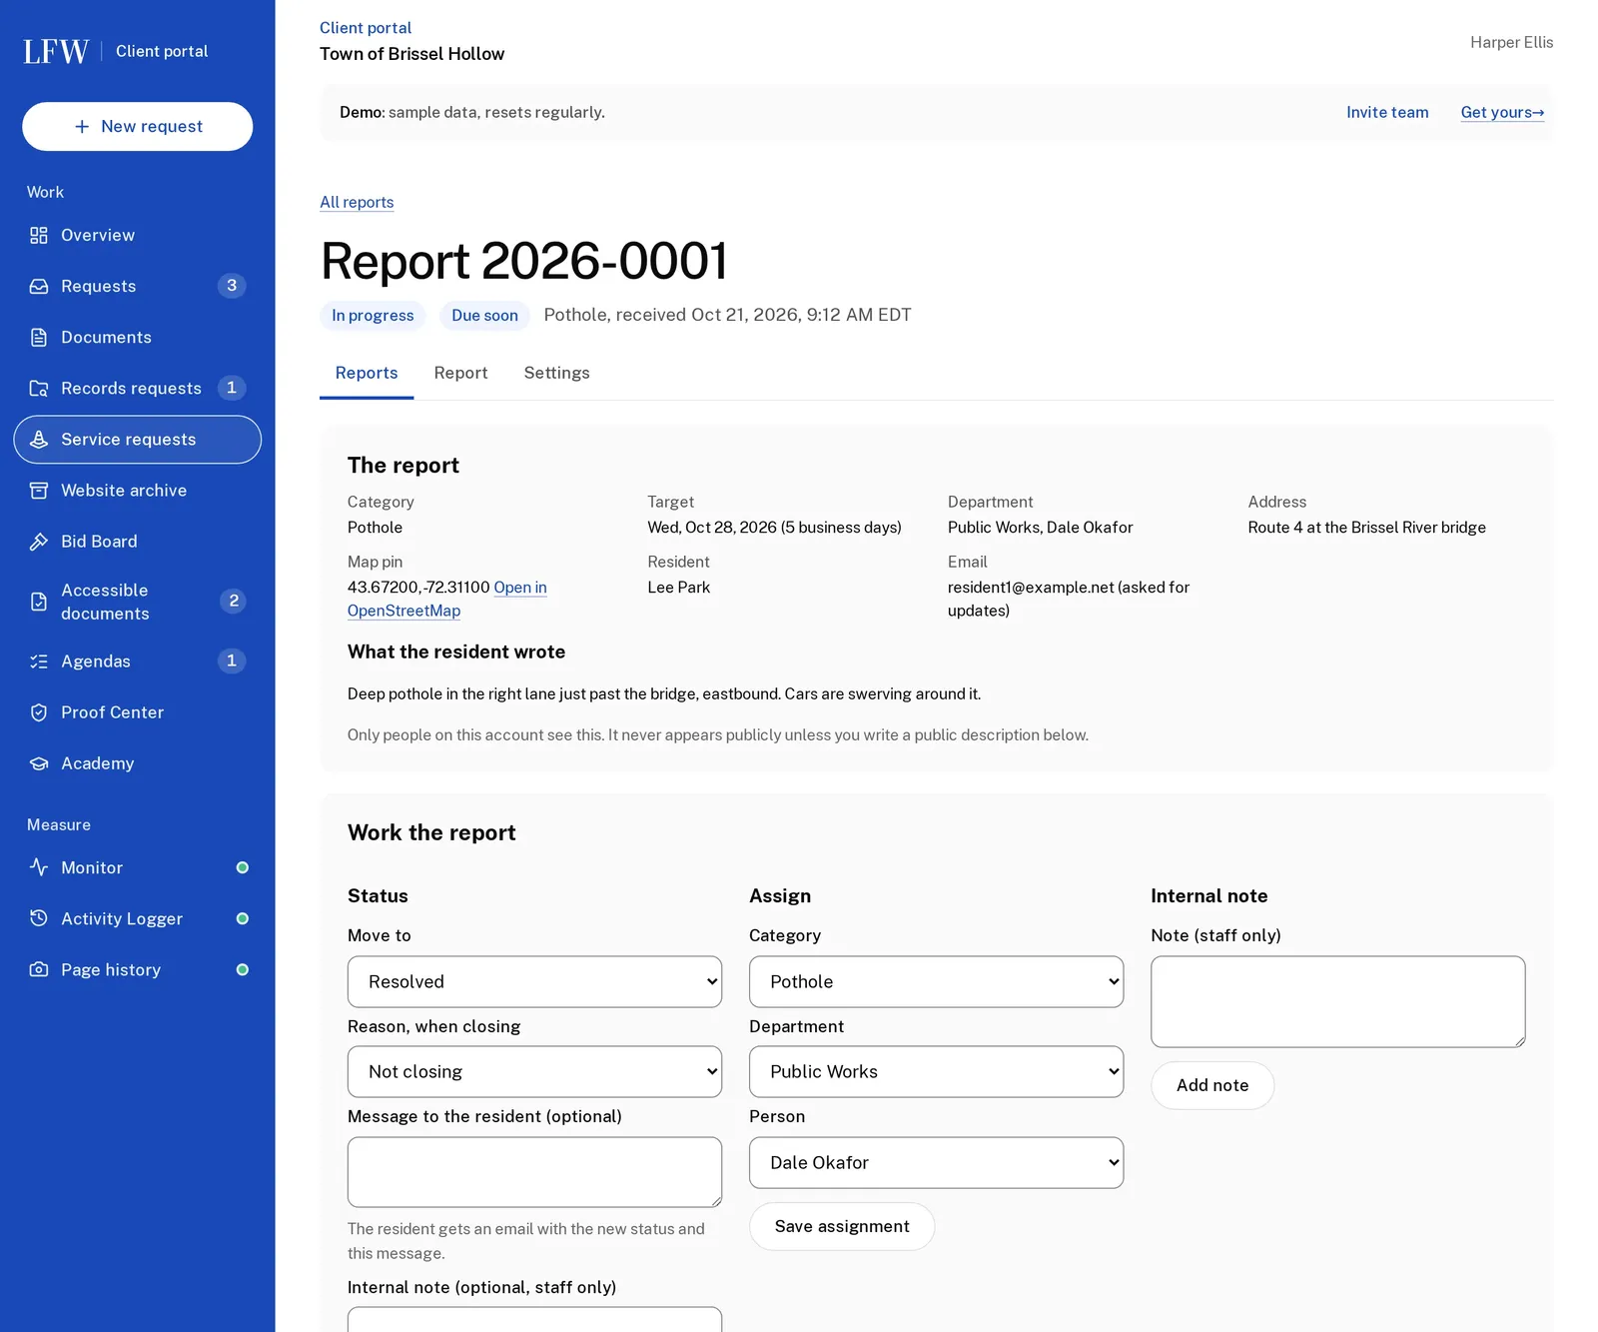Click the Service requests cone icon
Image resolution: width=1598 pixels, height=1332 pixels.
pyautogui.click(x=39, y=439)
